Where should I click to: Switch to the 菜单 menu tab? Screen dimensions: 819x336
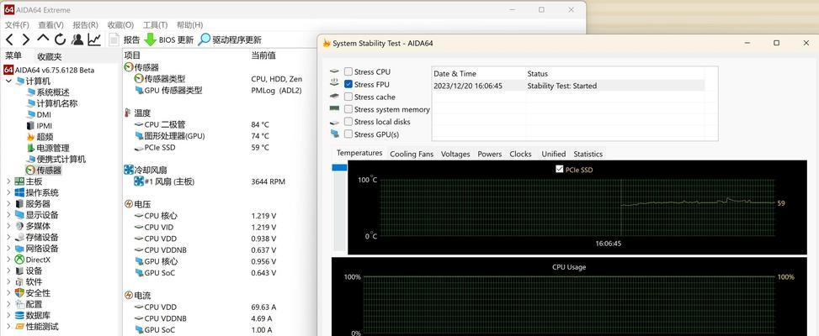tap(14, 56)
